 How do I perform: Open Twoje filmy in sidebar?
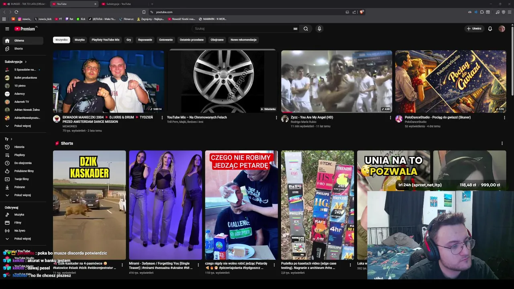23,179
